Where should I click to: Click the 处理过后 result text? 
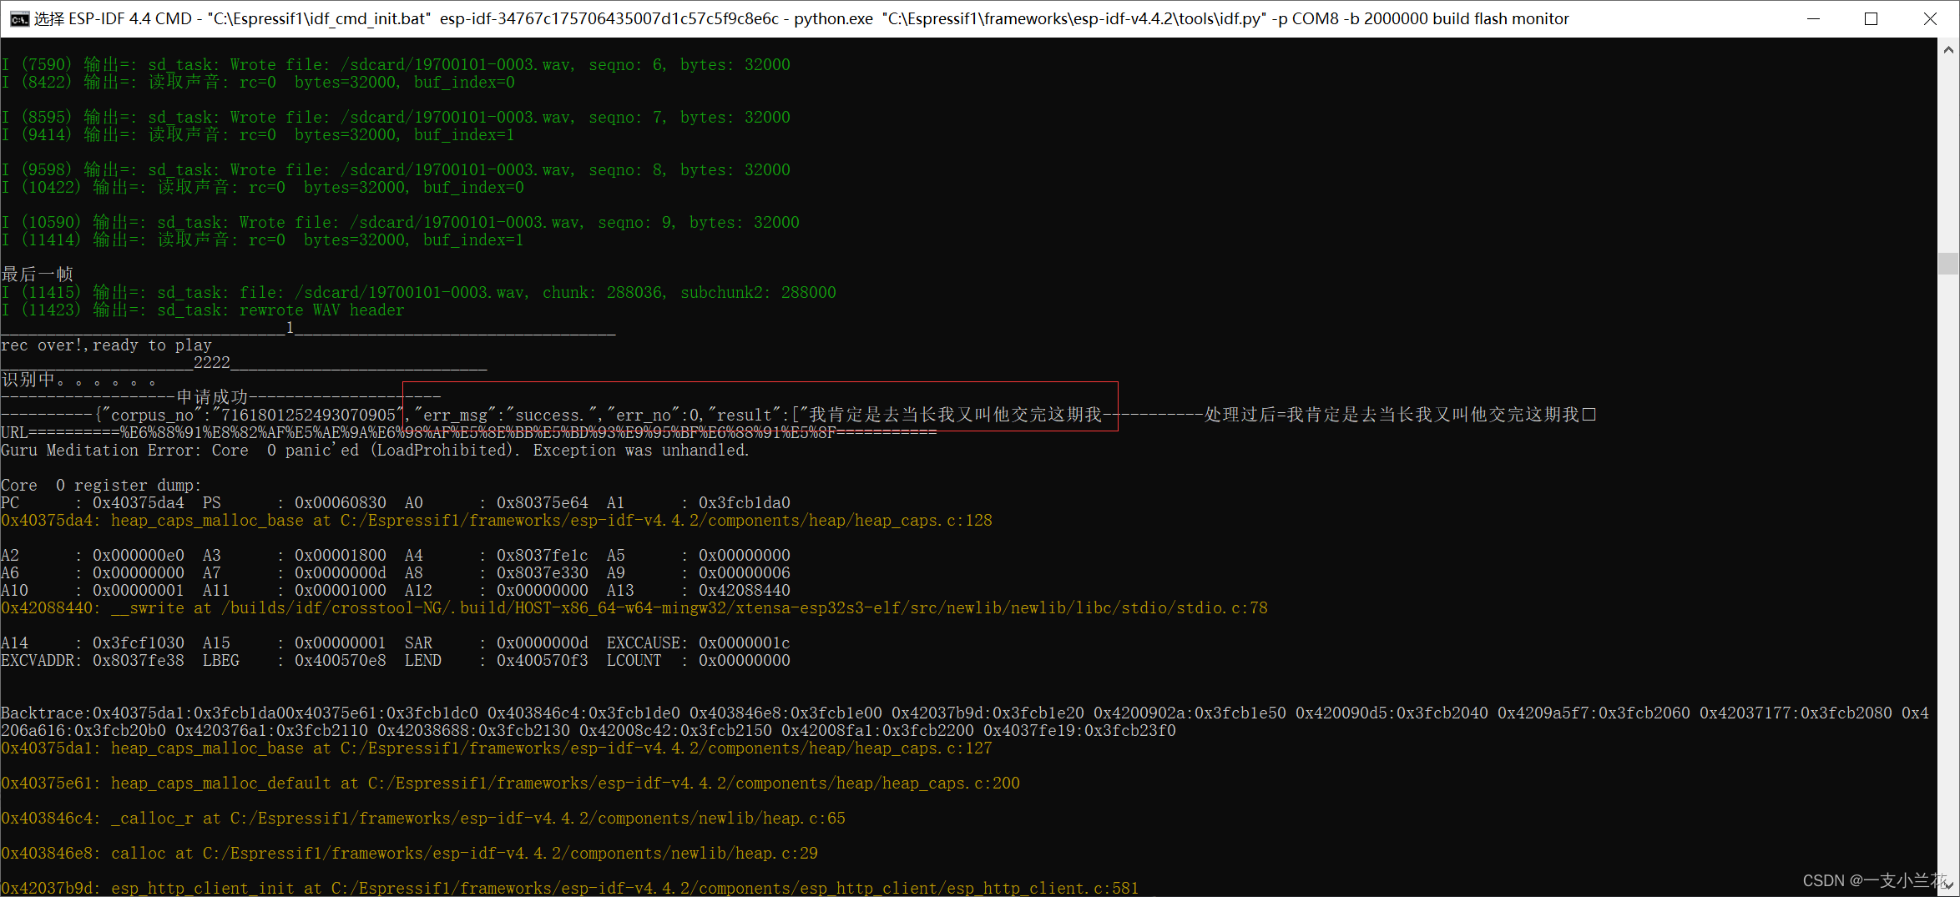1400,415
